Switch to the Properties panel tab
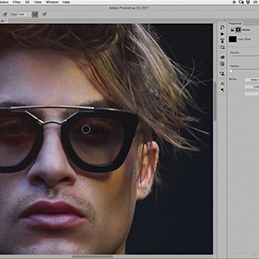Image resolution: width=259 pixels, height=259 pixels. click(235, 23)
